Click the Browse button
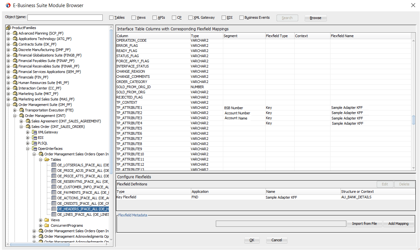Viewport: 420px width, 250px height. 316,18
